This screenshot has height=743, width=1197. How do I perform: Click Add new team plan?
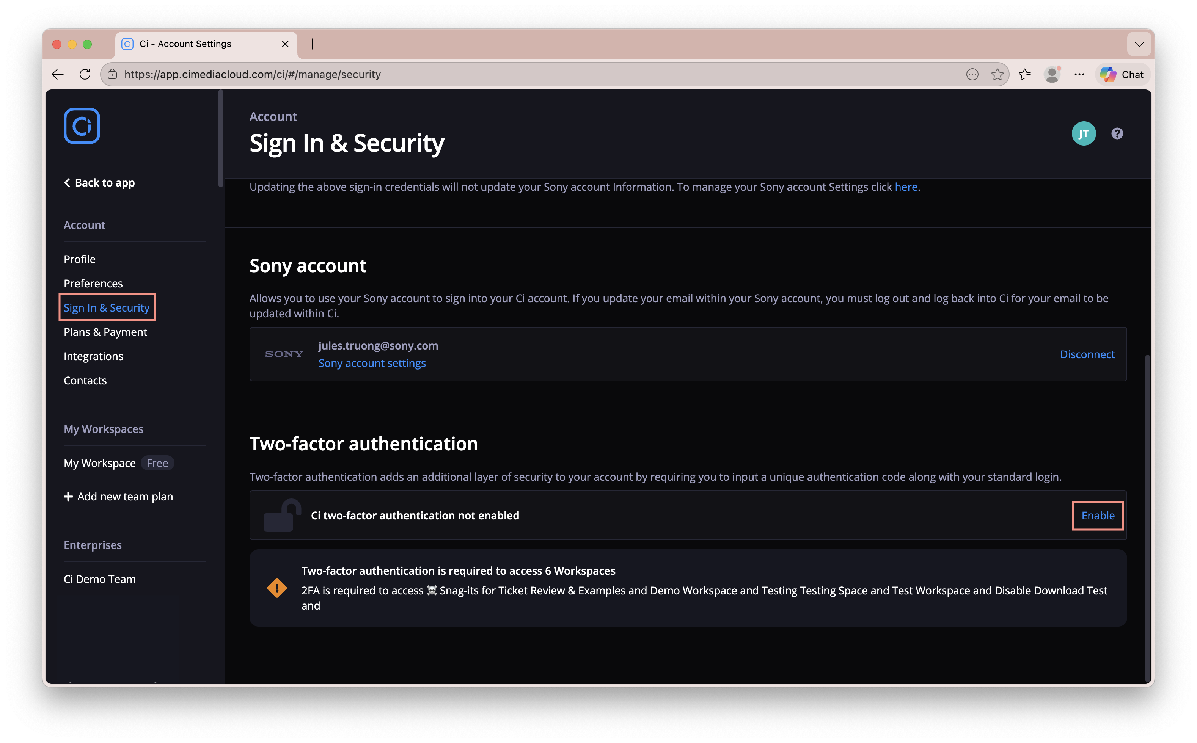[x=118, y=496]
